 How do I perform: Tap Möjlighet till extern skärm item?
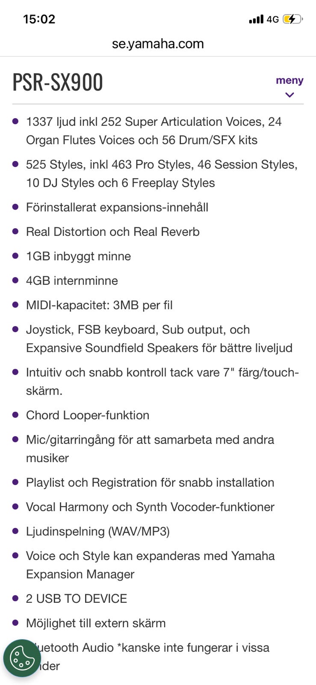click(96, 623)
